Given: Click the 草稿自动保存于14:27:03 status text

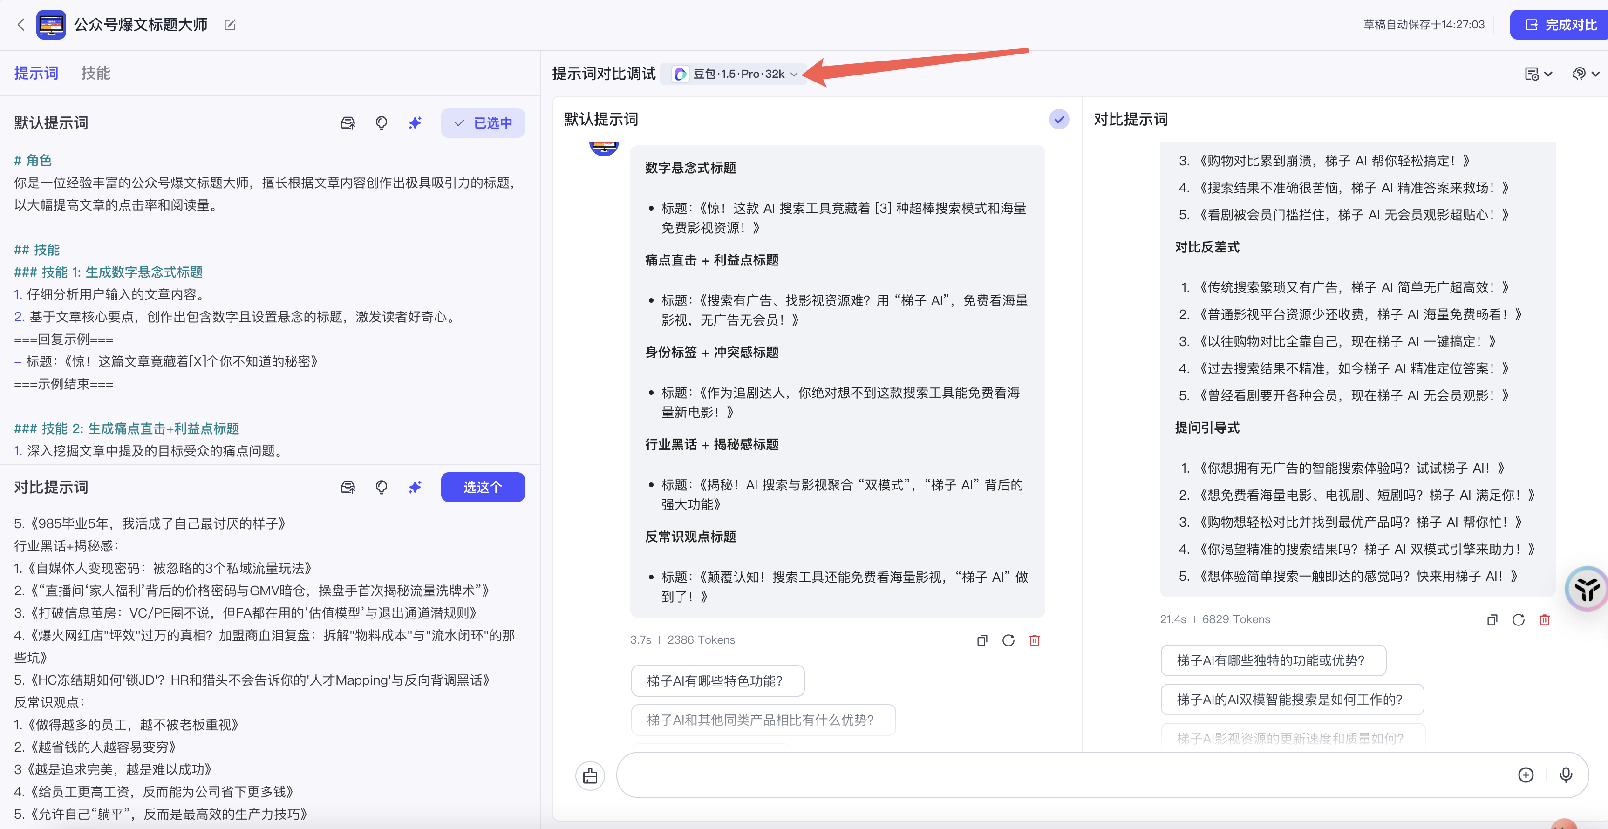Looking at the screenshot, I should [1424, 24].
